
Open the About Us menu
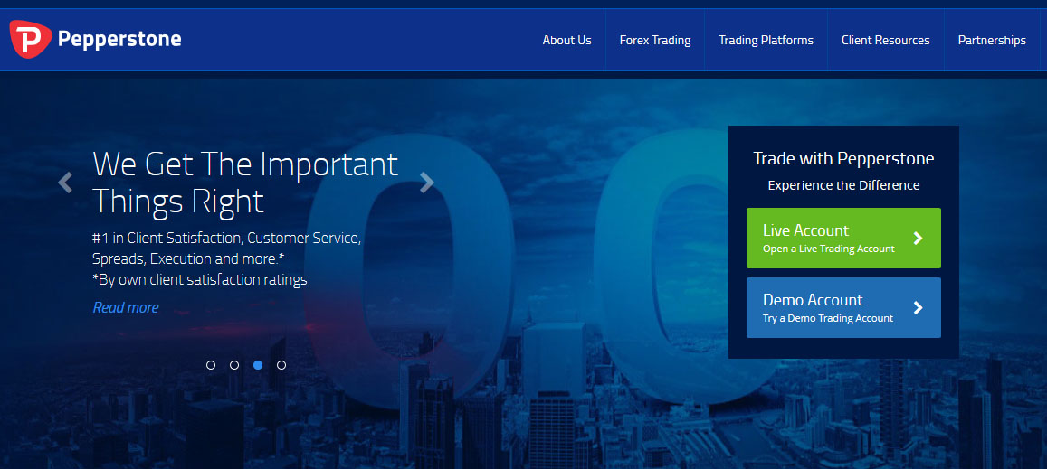566,40
